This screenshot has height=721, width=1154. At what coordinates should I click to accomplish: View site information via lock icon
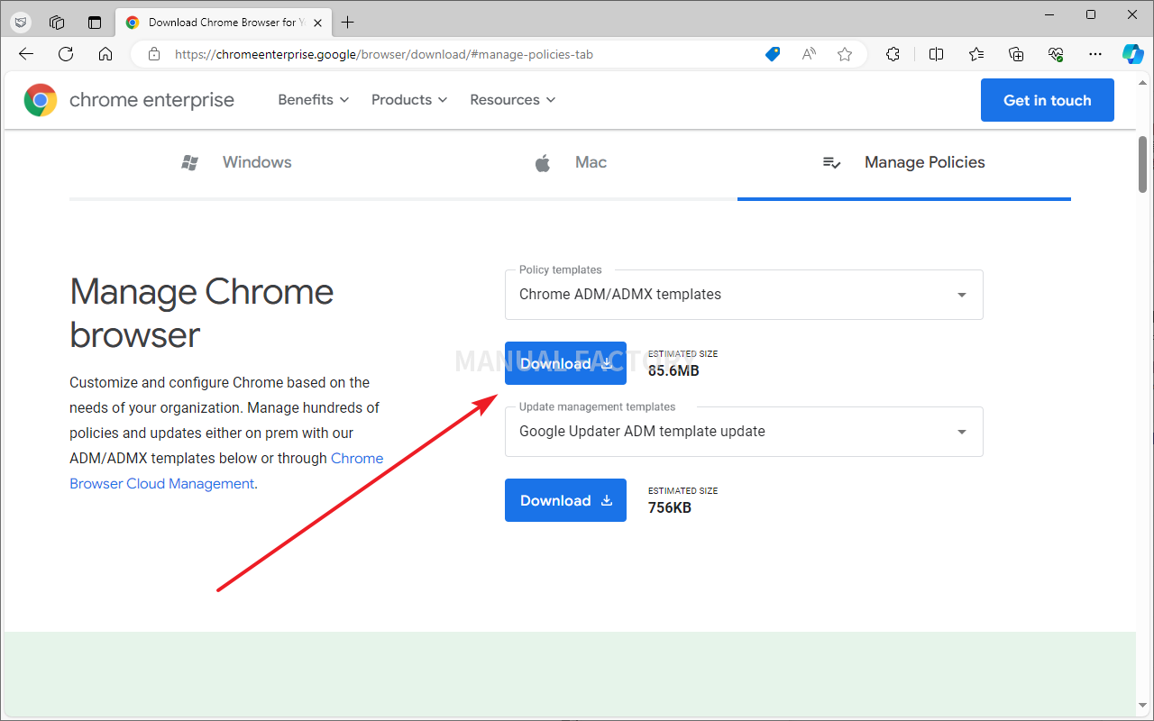[x=154, y=54]
